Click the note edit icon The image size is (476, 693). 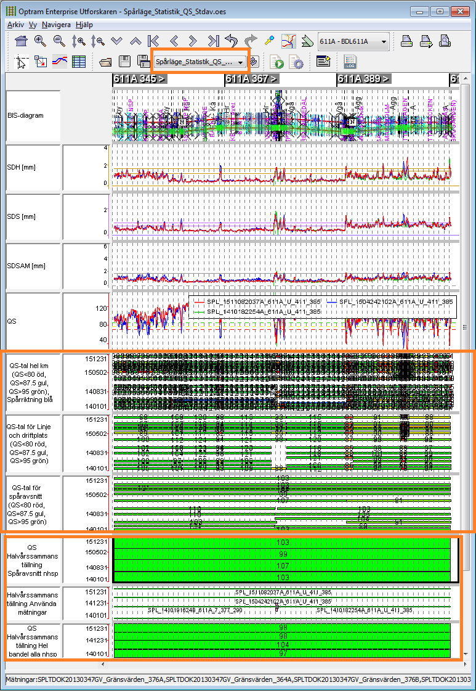[x=324, y=62]
